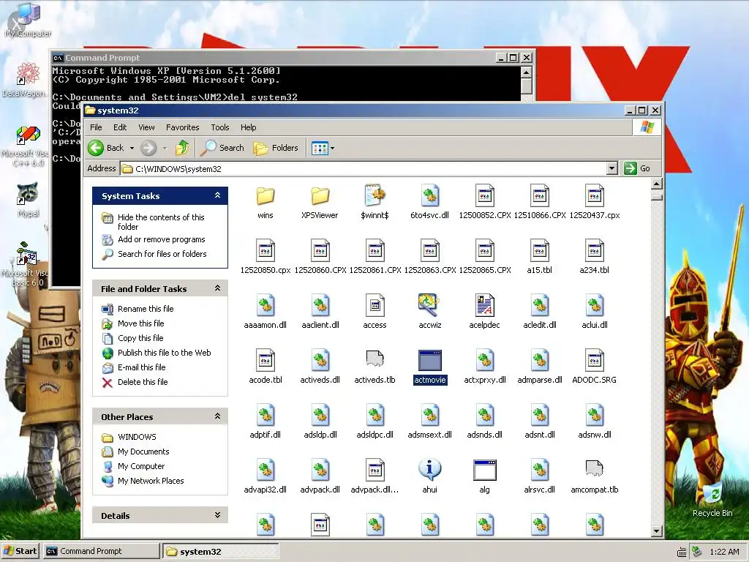Select the accwiz program icon
This screenshot has width=749, height=562.
coord(429,305)
